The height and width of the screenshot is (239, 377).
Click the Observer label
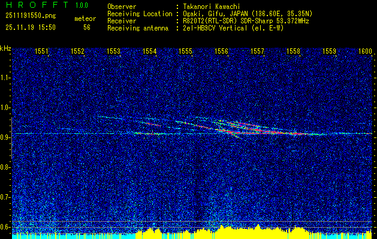(122, 7)
